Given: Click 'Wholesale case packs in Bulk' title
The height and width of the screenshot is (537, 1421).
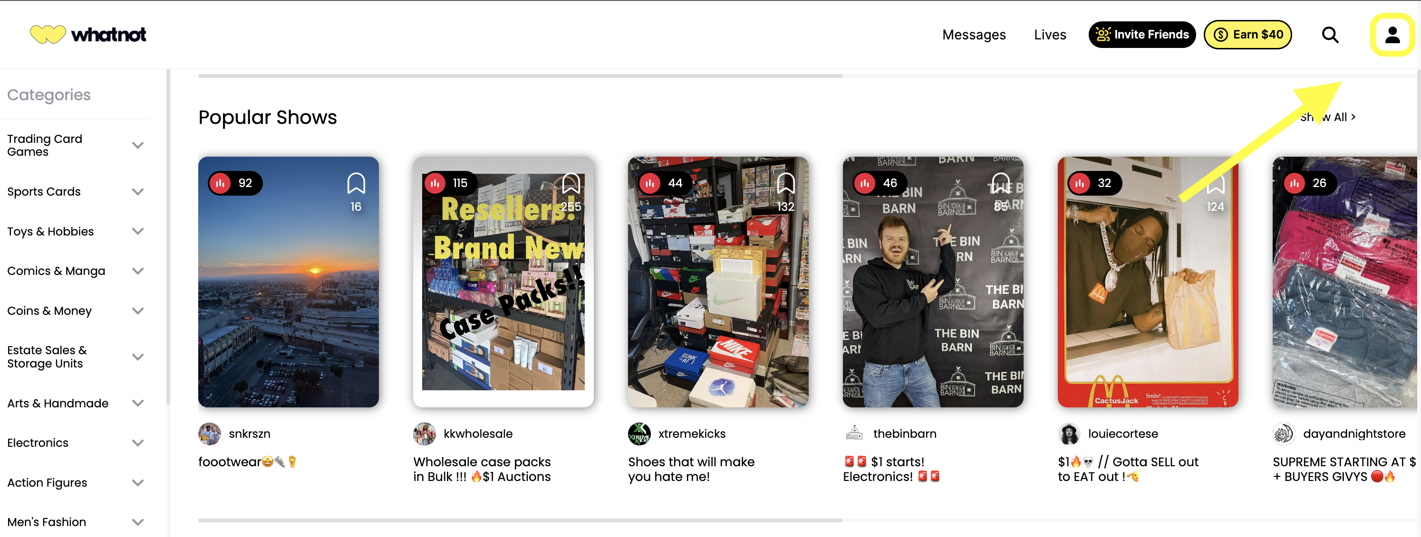Looking at the screenshot, I should 482,469.
